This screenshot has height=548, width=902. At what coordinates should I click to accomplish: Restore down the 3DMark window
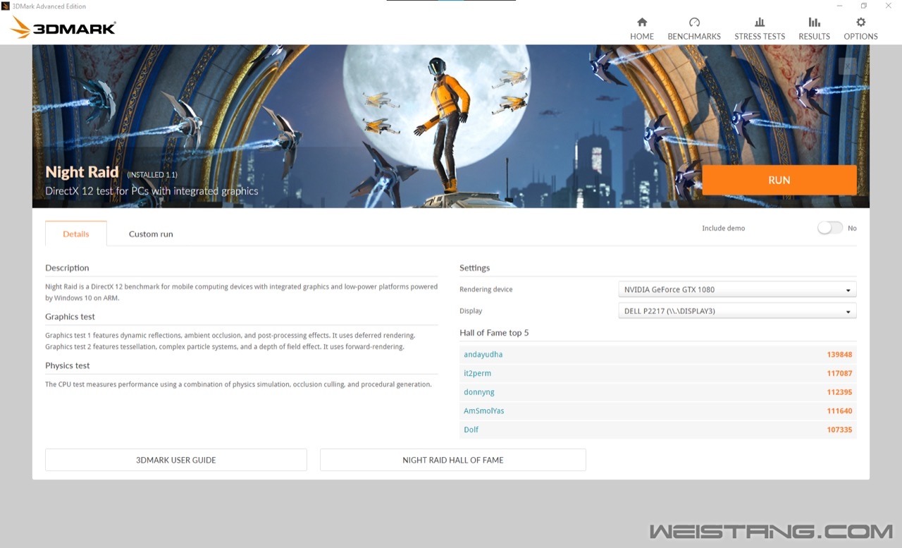click(x=864, y=6)
